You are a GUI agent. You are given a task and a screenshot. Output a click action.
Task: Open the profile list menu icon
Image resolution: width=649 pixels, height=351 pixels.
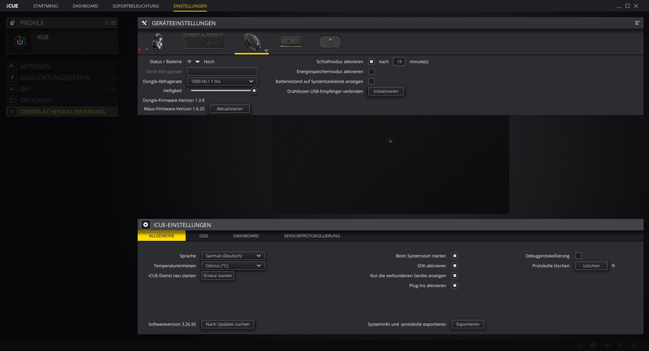point(113,23)
